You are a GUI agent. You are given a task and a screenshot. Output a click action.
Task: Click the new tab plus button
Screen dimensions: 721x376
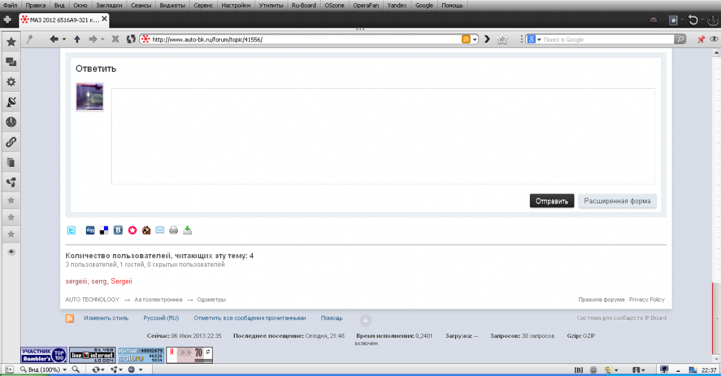(x=7, y=19)
